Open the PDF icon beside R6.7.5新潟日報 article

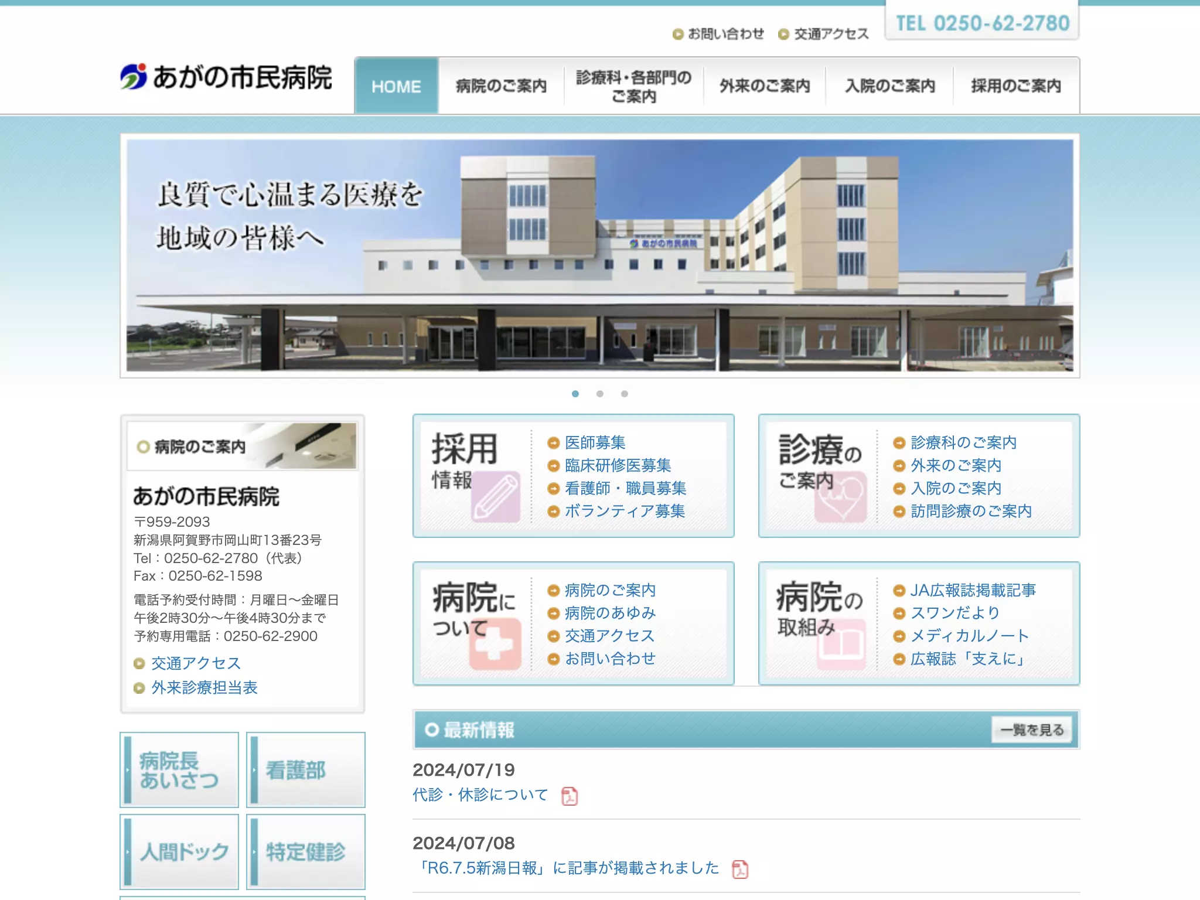tap(740, 869)
